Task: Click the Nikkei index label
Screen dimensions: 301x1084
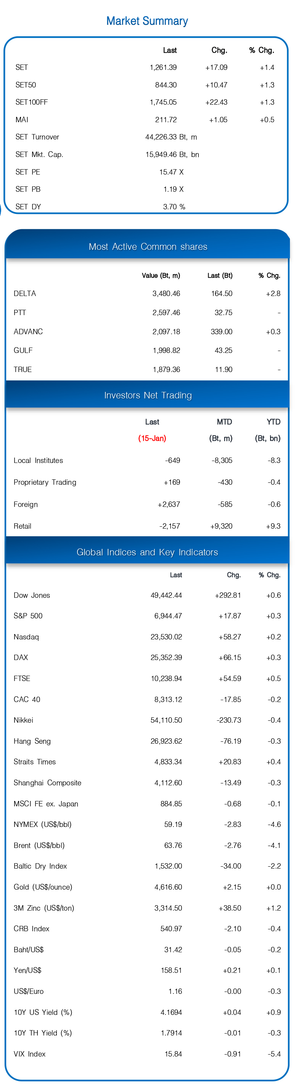Action: click(x=23, y=720)
